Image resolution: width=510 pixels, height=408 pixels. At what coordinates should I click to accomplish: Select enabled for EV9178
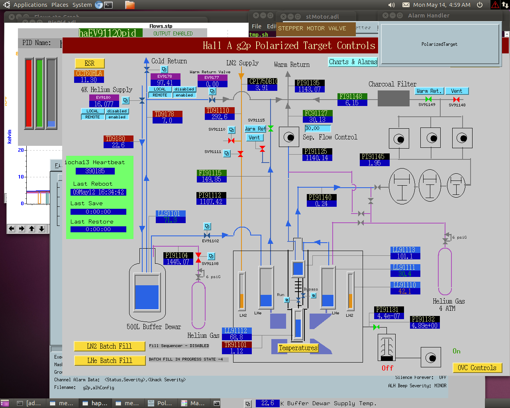[184, 95]
